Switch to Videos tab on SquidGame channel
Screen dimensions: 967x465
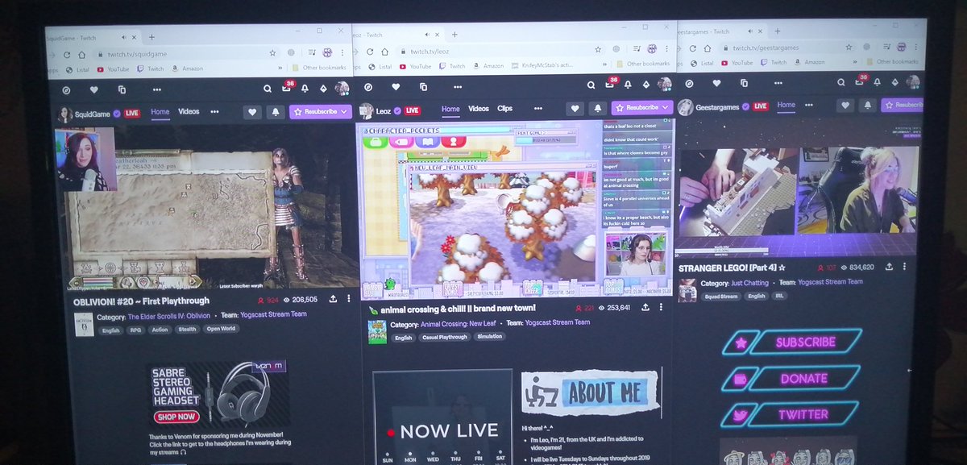[x=189, y=112]
